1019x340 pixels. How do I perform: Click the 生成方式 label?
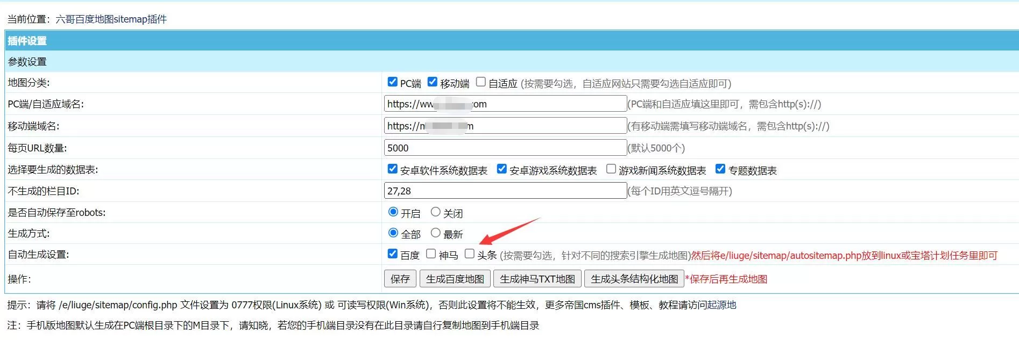coord(29,234)
